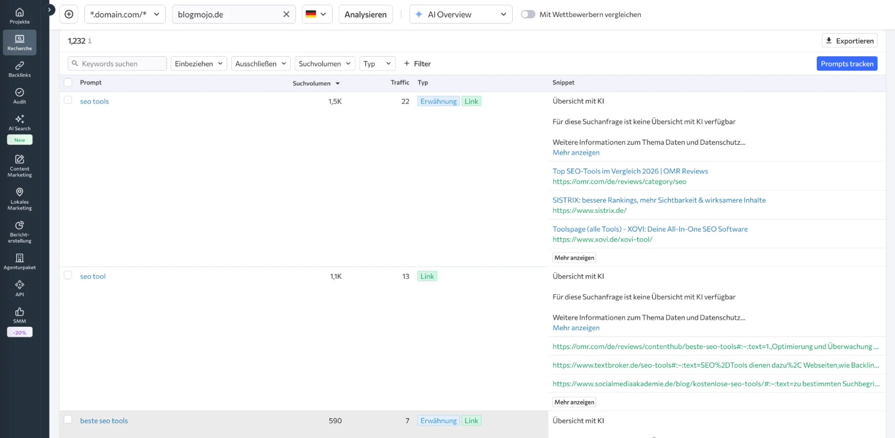Open SMM in the sidebar
Viewport: 895px width, 438px height.
pos(20,316)
